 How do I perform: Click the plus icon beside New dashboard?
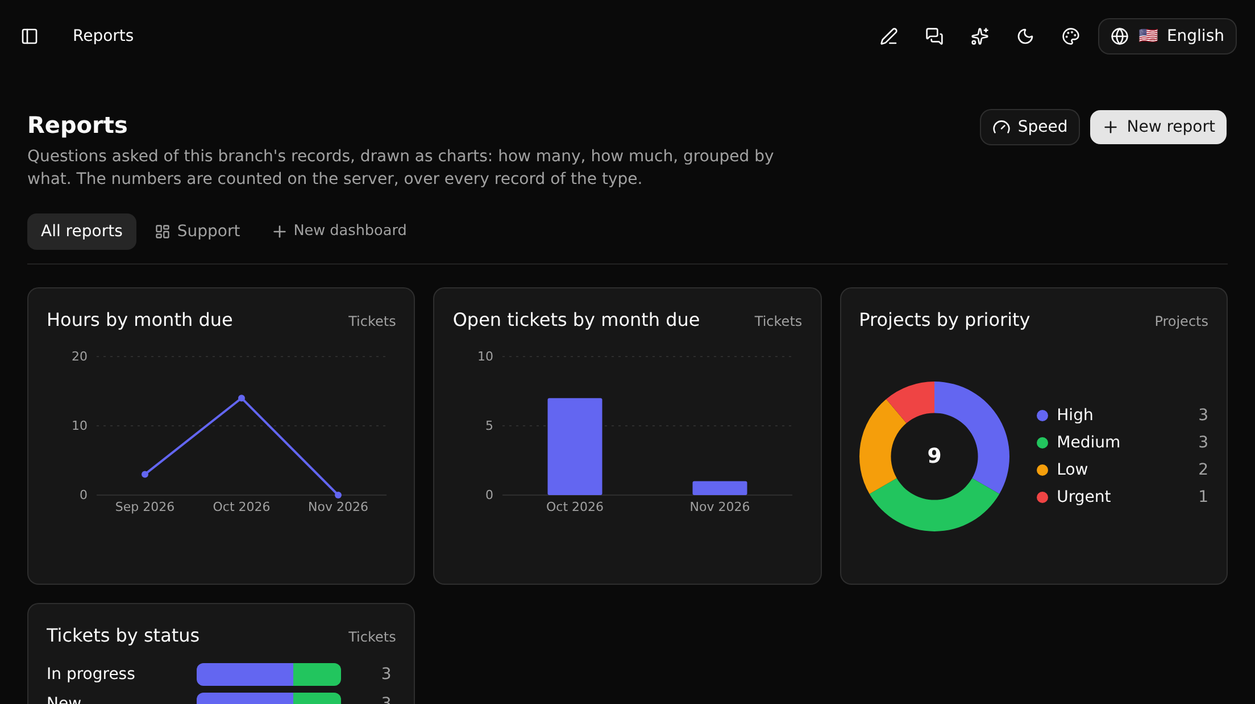[x=279, y=232]
